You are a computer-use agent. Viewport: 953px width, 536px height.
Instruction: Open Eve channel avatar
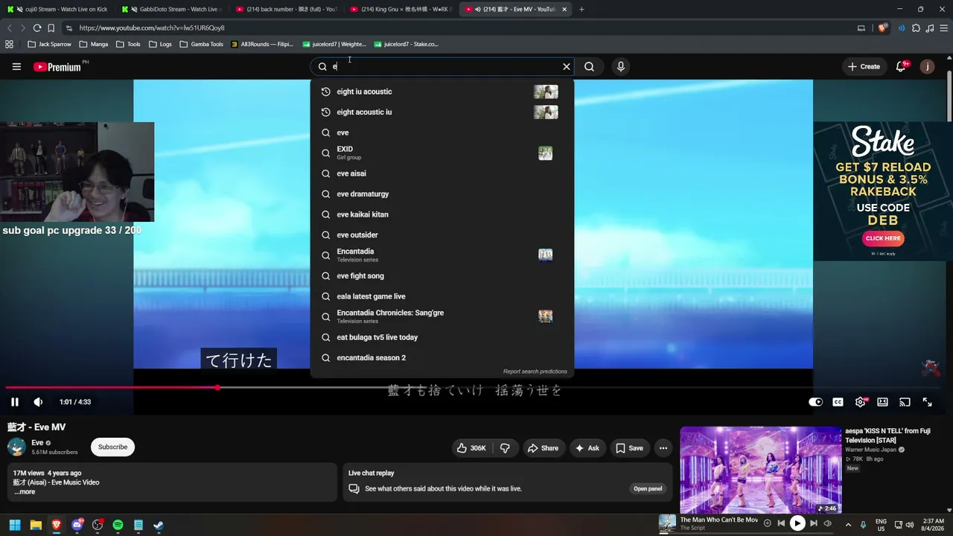click(x=16, y=447)
